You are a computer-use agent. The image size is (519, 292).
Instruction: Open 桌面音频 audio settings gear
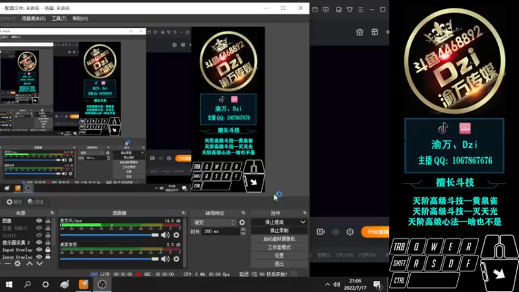coord(176,259)
